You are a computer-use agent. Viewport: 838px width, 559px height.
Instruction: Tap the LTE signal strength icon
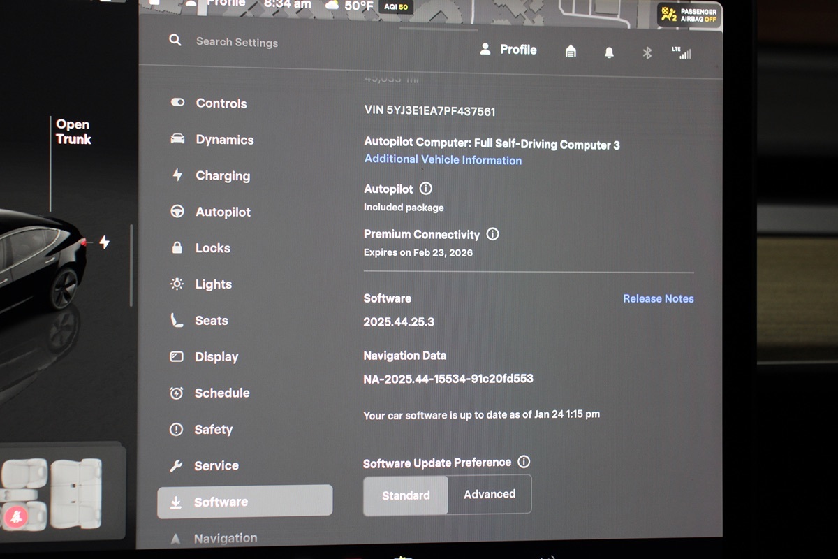click(x=681, y=52)
